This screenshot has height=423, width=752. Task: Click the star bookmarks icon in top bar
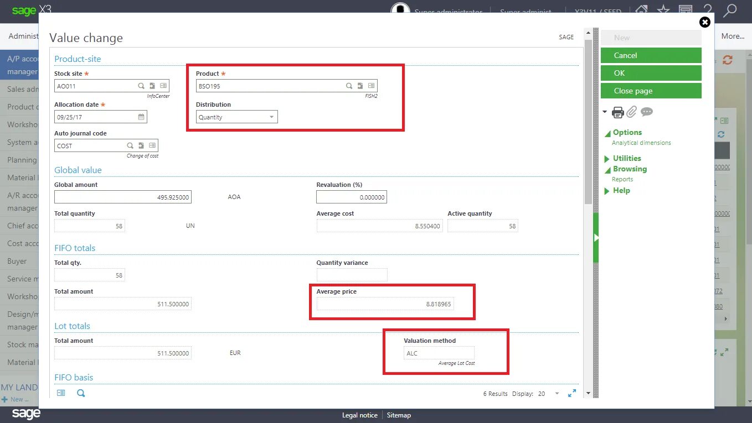(663, 10)
